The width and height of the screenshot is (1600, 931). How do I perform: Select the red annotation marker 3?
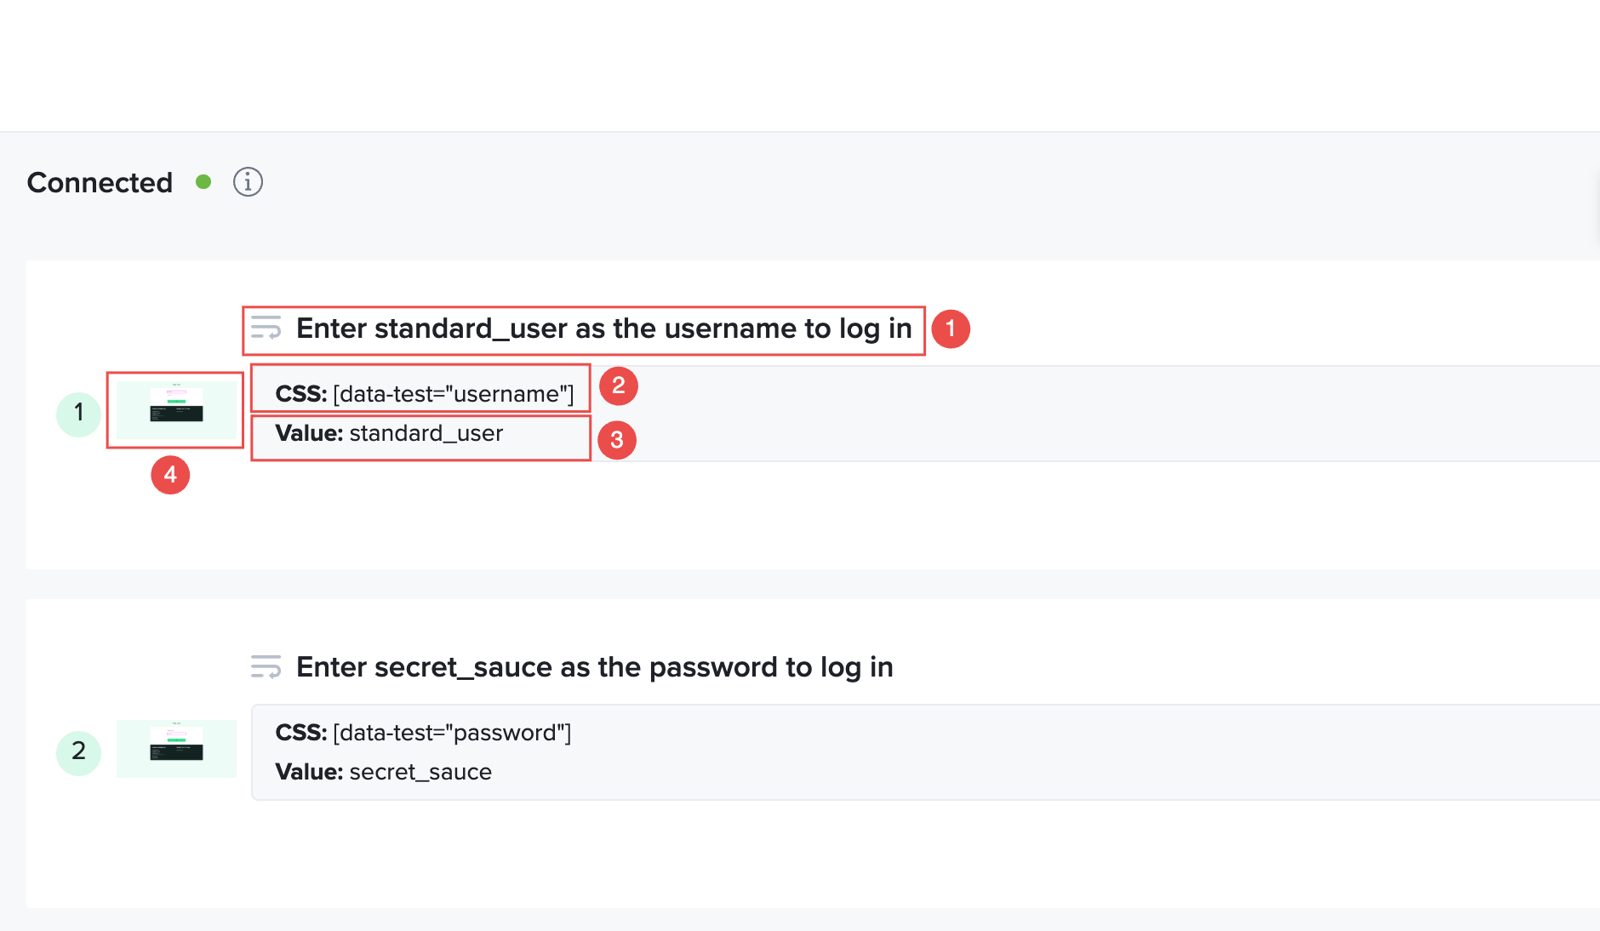tap(617, 440)
